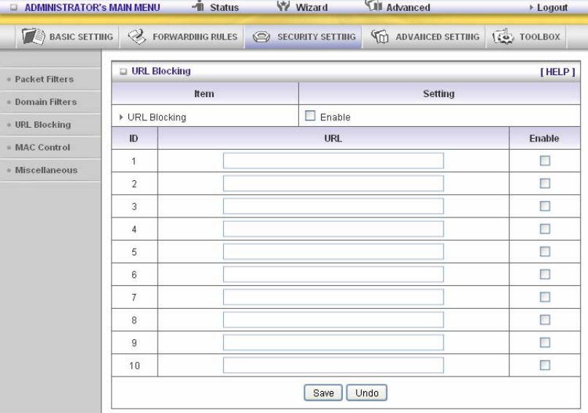The width and height of the screenshot is (588, 413).
Task: Click the URL Blocking panel title icon
Action: click(x=123, y=72)
